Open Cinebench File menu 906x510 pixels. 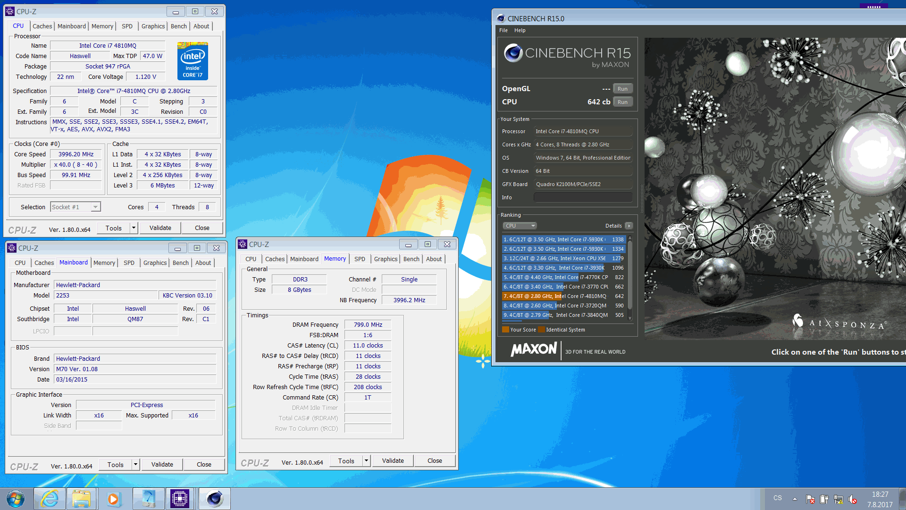[503, 30]
